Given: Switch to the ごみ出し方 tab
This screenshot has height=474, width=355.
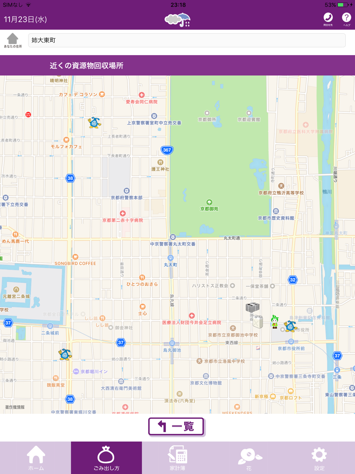Looking at the screenshot, I should [x=106, y=458].
